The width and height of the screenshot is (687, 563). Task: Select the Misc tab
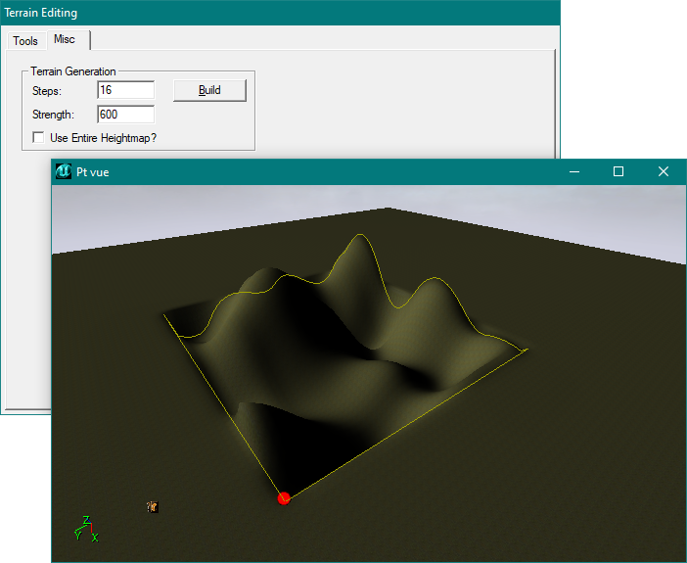[65, 40]
